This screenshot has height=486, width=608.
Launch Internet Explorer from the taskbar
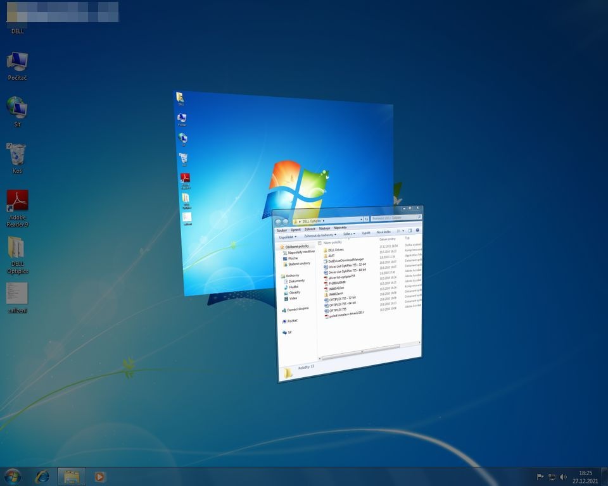(x=41, y=477)
